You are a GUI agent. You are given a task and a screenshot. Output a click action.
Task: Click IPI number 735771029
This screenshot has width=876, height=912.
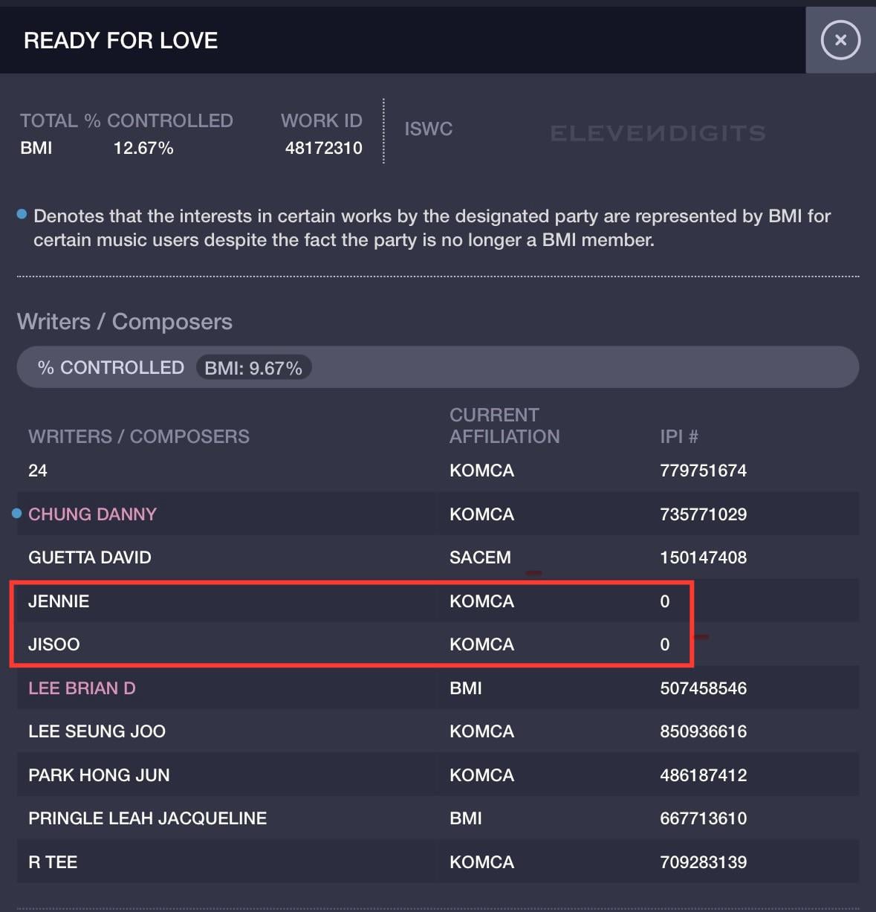click(703, 514)
